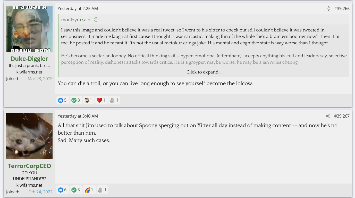The height and width of the screenshot is (198, 355).
Task: Click the green checkmark reaction showing 3
Action: [x=76, y=100]
